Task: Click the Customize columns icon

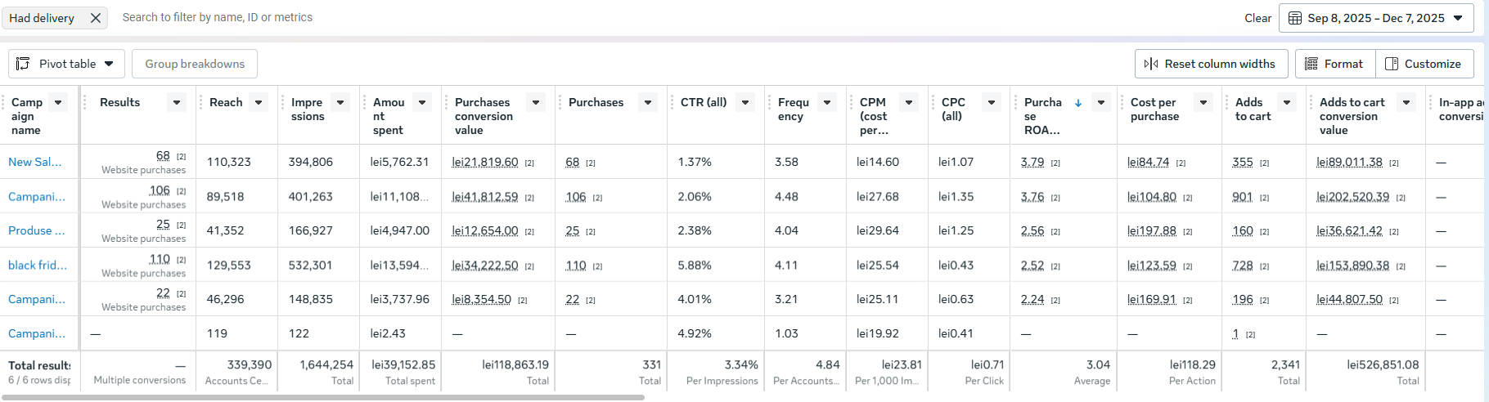Action: pyautogui.click(x=1392, y=64)
